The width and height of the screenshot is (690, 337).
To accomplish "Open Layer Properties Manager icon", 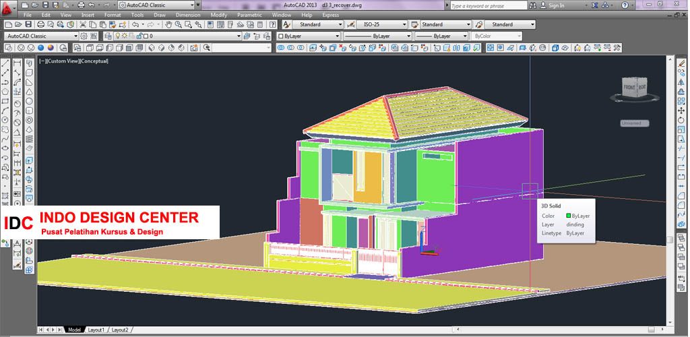I will click(107, 36).
